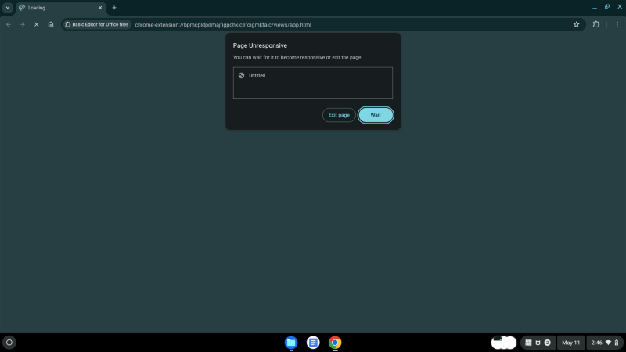Open May 11 calendar date
The height and width of the screenshot is (352, 626).
coord(571,343)
